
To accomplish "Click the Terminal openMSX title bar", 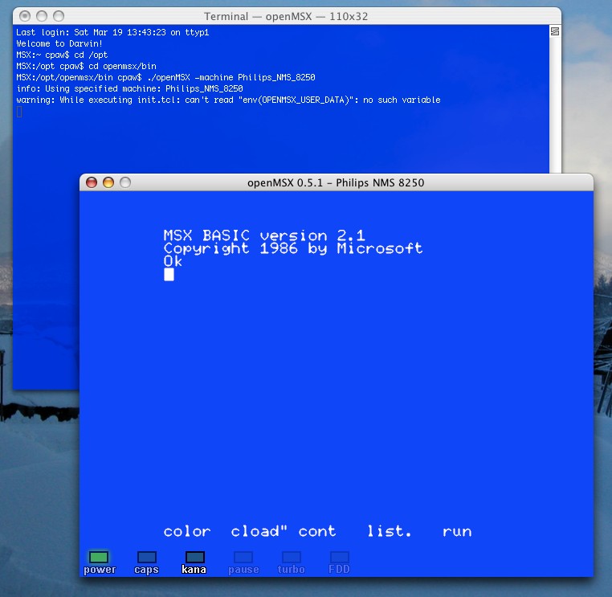I will pyautogui.click(x=286, y=16).
